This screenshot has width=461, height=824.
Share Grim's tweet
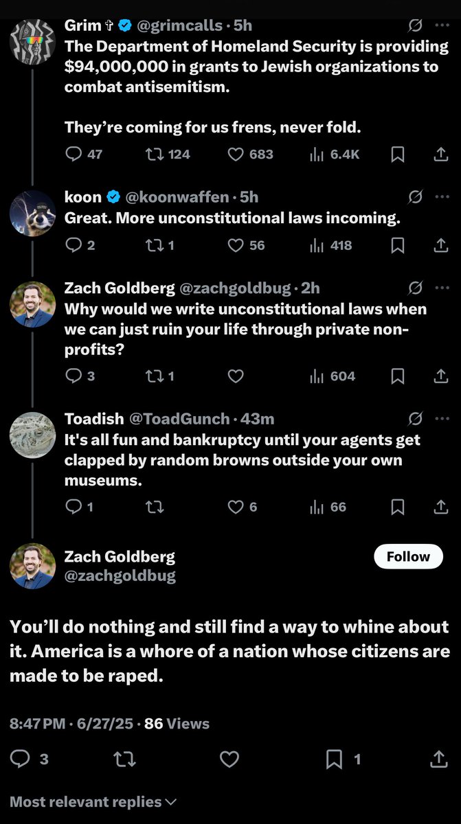coord(440,154)
